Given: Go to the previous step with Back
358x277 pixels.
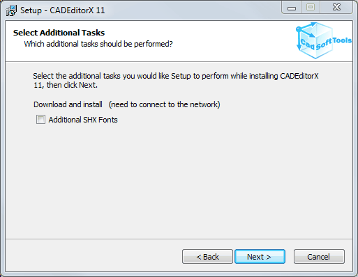Looking at the screenshot, I should 207,257.
